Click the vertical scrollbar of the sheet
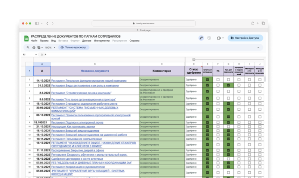The width and height of the screenshot is (299, 178). 265,79
